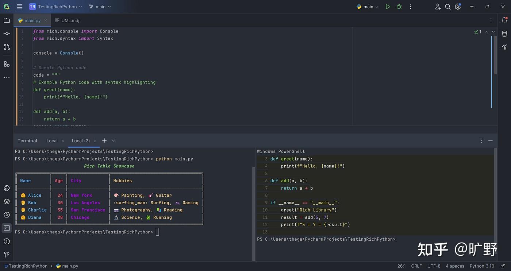Viewport: 511px width, 271px height.
Task: Open Pull Requests tool window in sidebar
Action: click(7, 47)
